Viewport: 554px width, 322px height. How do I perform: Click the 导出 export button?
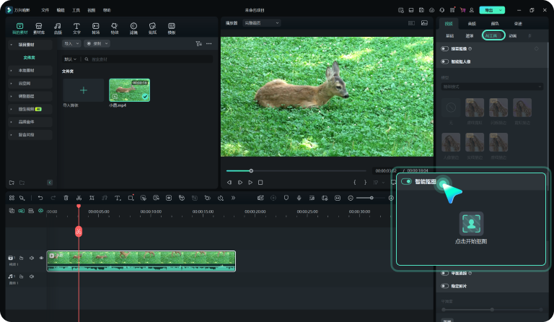click(x=488, y=10)
